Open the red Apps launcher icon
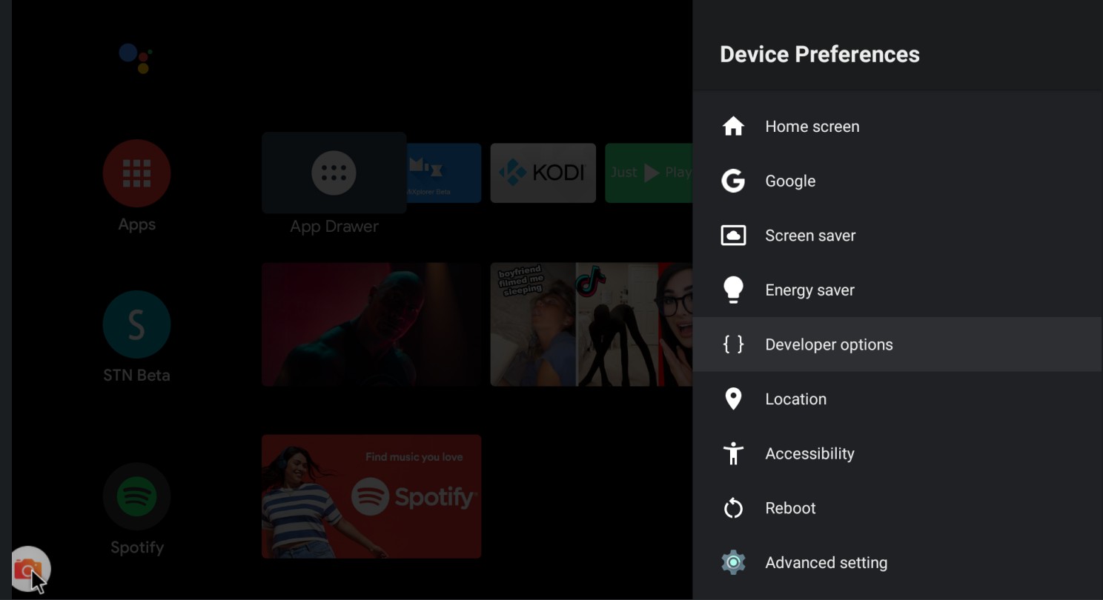 [x=136, y=173]
